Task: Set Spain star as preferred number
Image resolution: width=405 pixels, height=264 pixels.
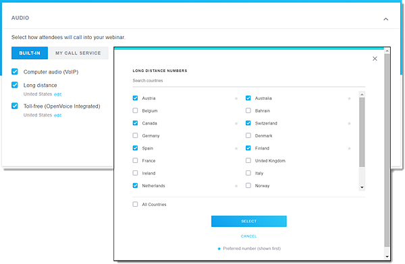Action: coord(236,148)
